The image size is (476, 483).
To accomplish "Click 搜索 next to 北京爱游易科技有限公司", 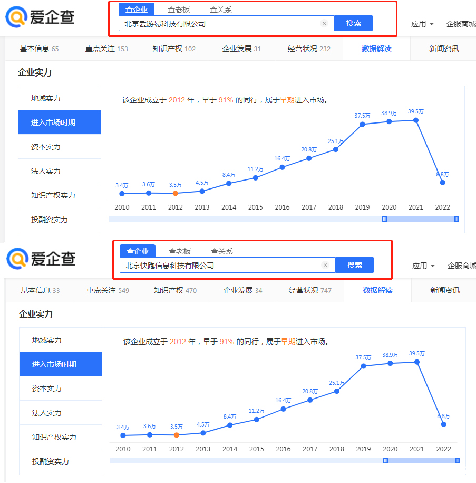I will pos(353,23).
